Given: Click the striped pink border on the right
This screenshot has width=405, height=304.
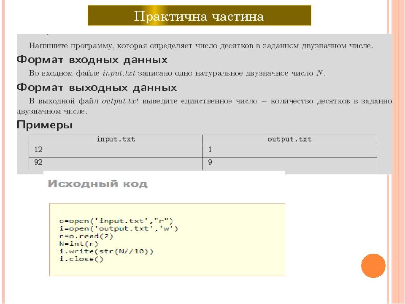Looking at the screenshot, I should [x=398, y=152].
